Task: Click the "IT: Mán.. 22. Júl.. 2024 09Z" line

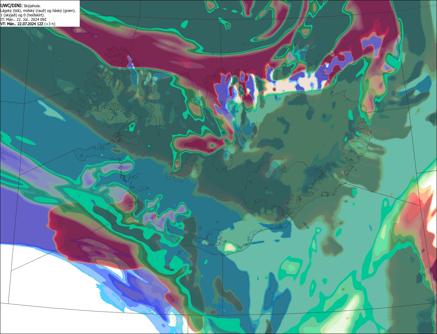Action: click(23, 20)
